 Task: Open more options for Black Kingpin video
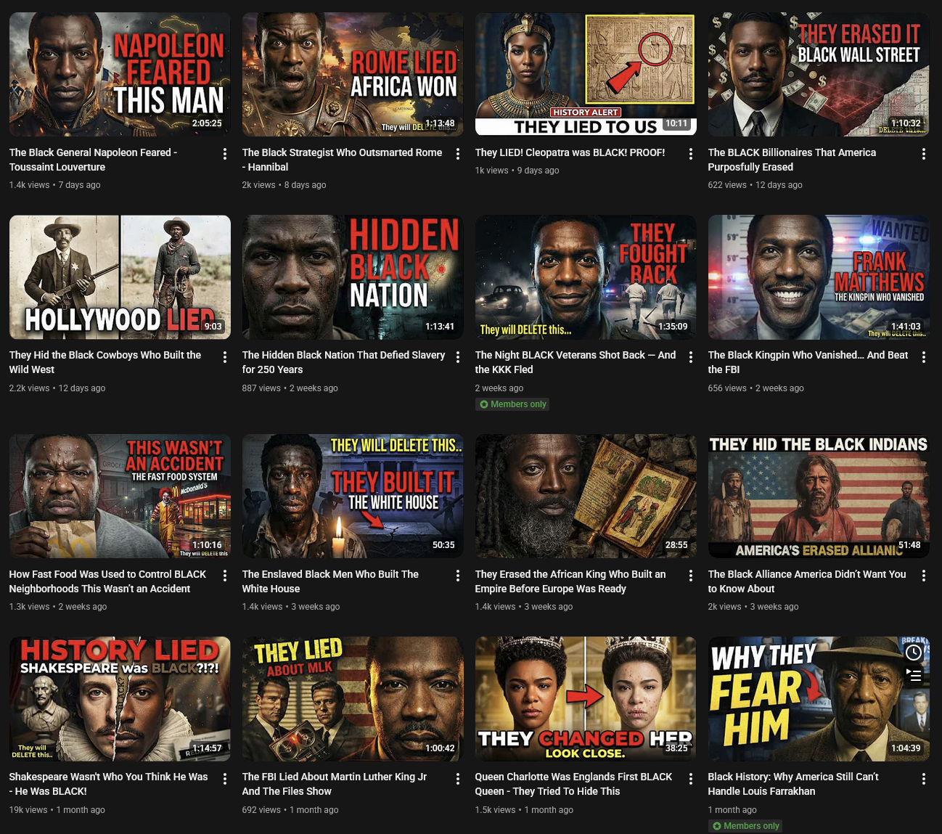924,357
